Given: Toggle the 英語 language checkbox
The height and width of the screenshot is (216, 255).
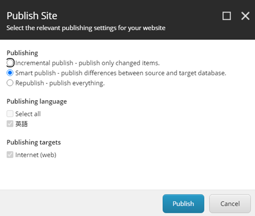Looking at the screenshot, I should [10, 124].
